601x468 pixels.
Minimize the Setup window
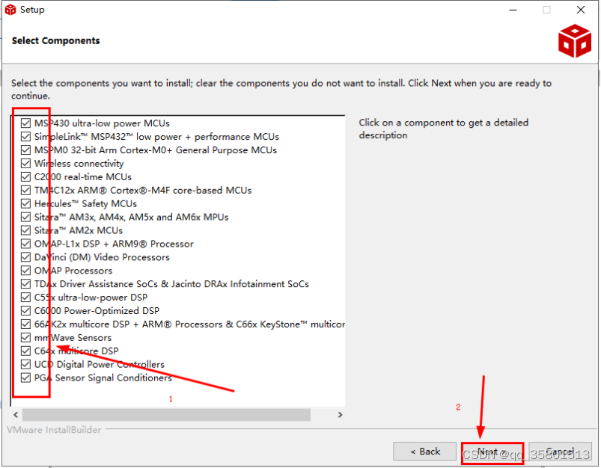pos(513,10)
